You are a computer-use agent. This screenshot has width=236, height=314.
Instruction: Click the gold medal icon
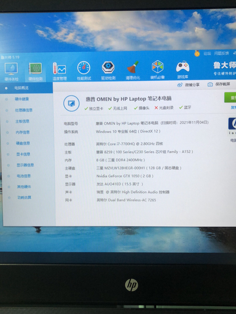click(x=197, y=53)
